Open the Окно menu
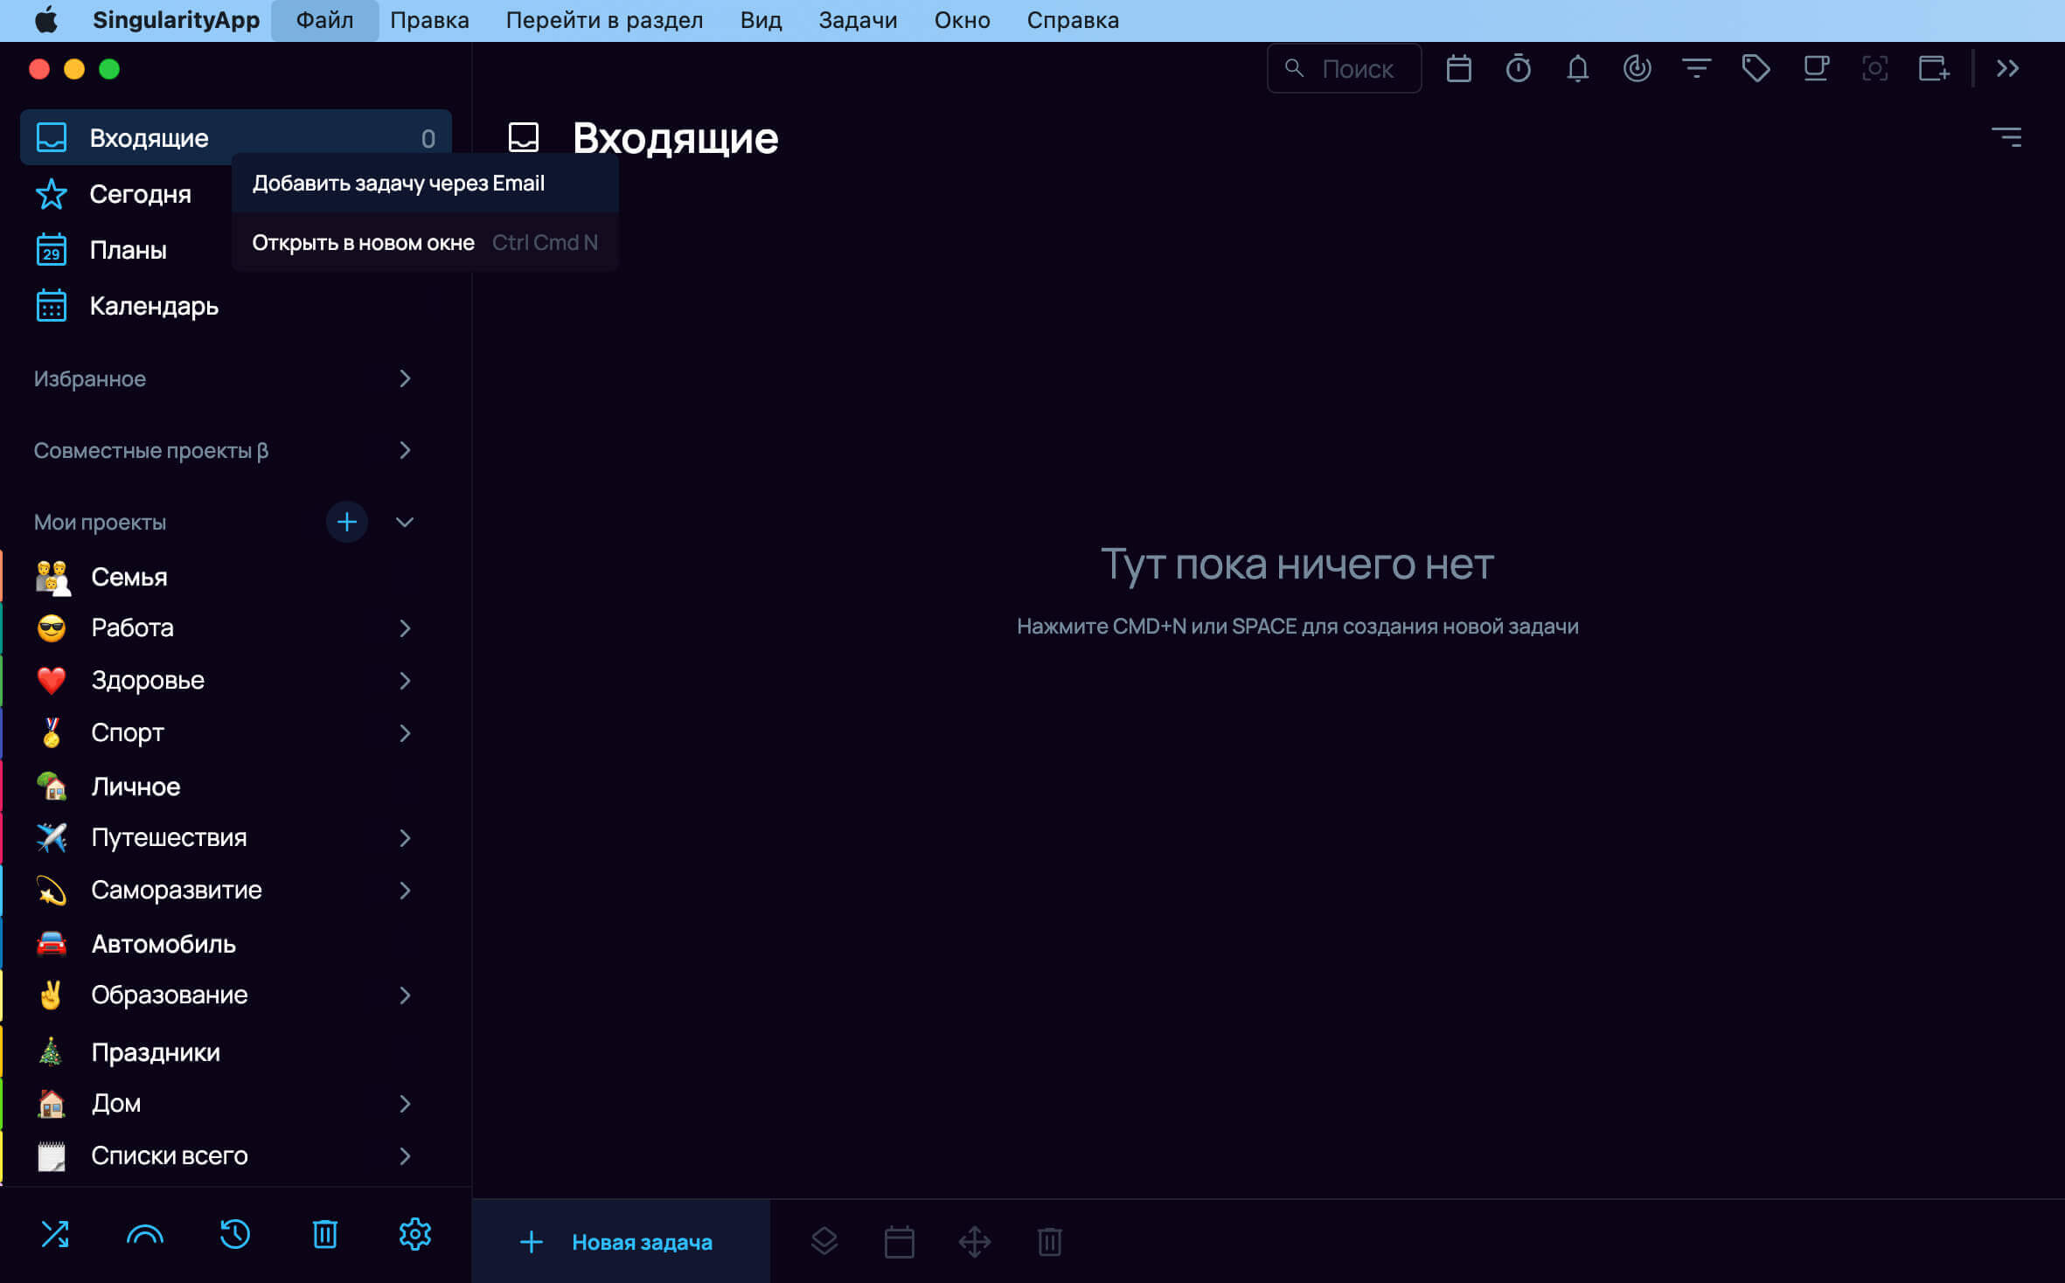The image size is (2065, 1283). pyautogui.click(x=962, y=20)
